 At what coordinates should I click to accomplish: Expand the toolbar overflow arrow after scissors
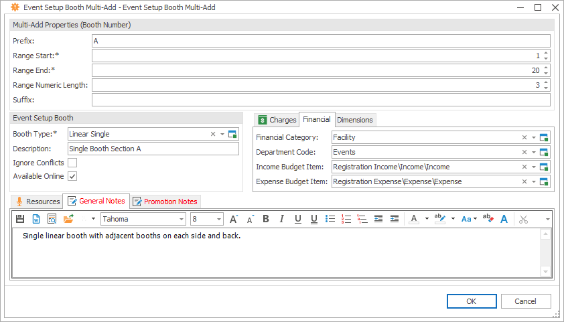pyautogui.click(x=547, y=219)
